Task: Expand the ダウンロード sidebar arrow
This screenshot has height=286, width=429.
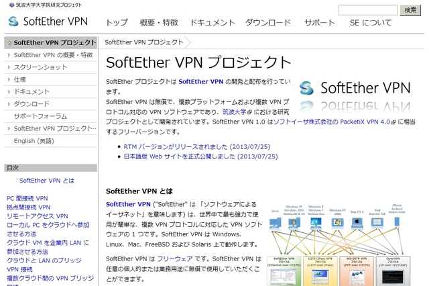Action: 9,104
